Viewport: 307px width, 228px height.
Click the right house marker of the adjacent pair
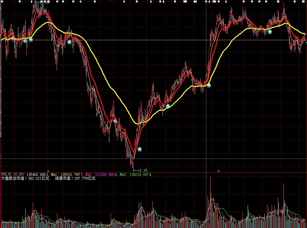31,40
